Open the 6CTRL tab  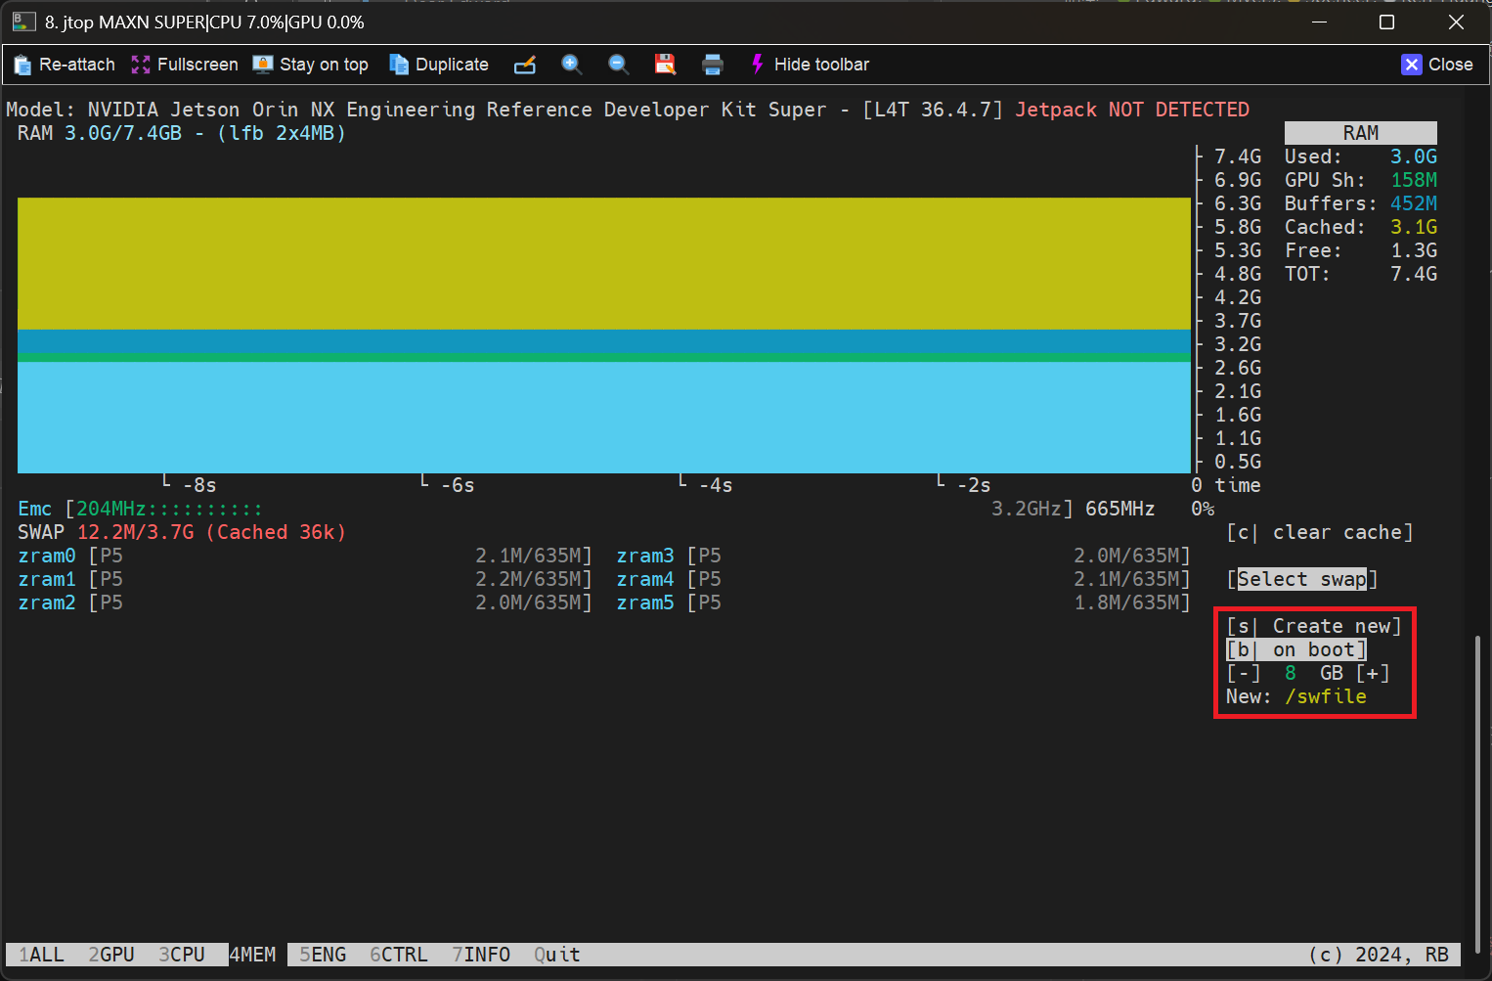point(399,955)
